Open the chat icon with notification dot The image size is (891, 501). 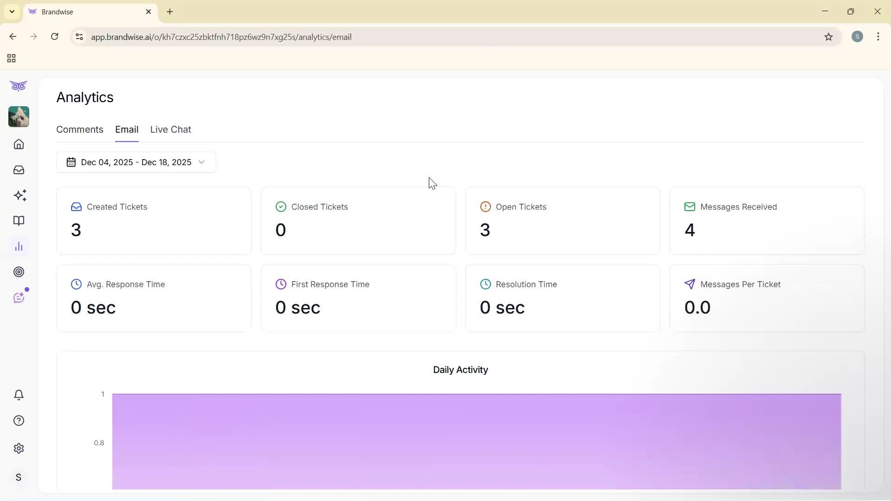click(19, 297)
